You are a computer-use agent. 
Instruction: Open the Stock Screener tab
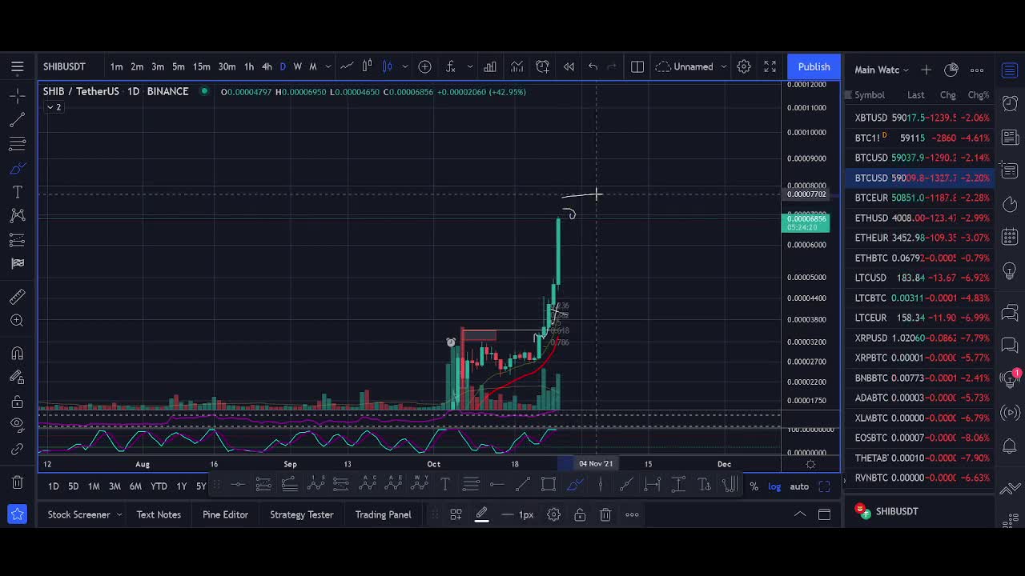coord(78,514)
